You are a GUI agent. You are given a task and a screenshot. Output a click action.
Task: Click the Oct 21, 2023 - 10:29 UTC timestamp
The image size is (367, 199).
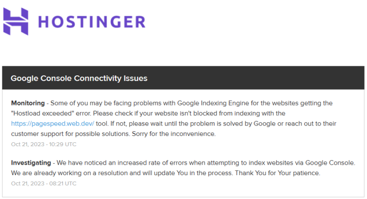point(44,144)
